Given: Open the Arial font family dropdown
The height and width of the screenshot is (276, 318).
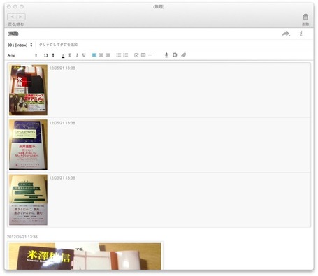Looking at the screenshot, I should [x=22, y=55].
